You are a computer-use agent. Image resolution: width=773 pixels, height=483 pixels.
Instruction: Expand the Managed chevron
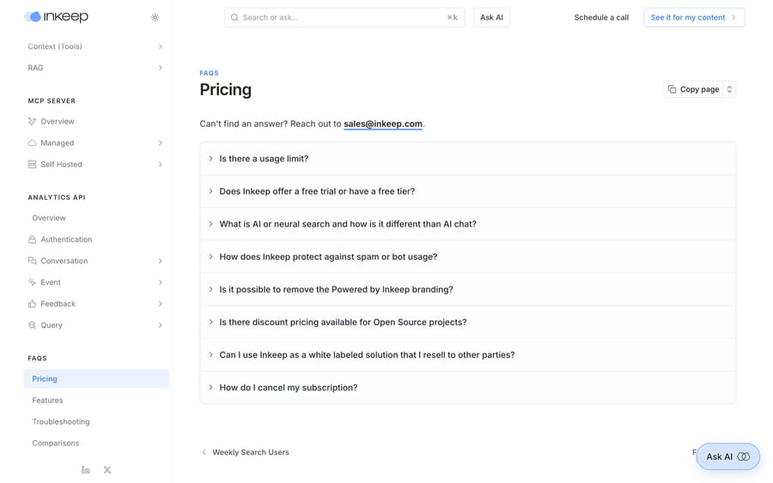pyautogui.click(x=161, y=142)
